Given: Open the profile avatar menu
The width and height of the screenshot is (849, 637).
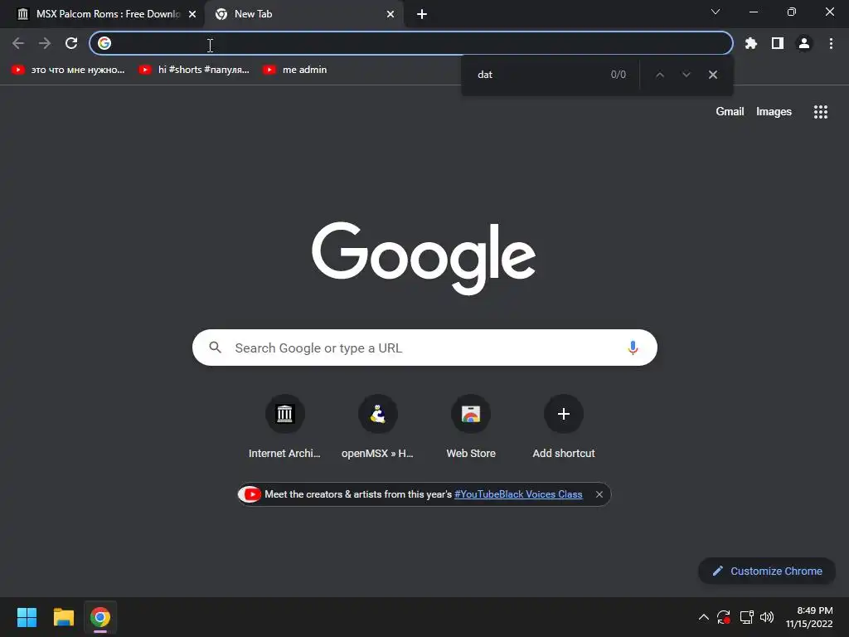Looking at the screenshot, I should coord(804,43).
